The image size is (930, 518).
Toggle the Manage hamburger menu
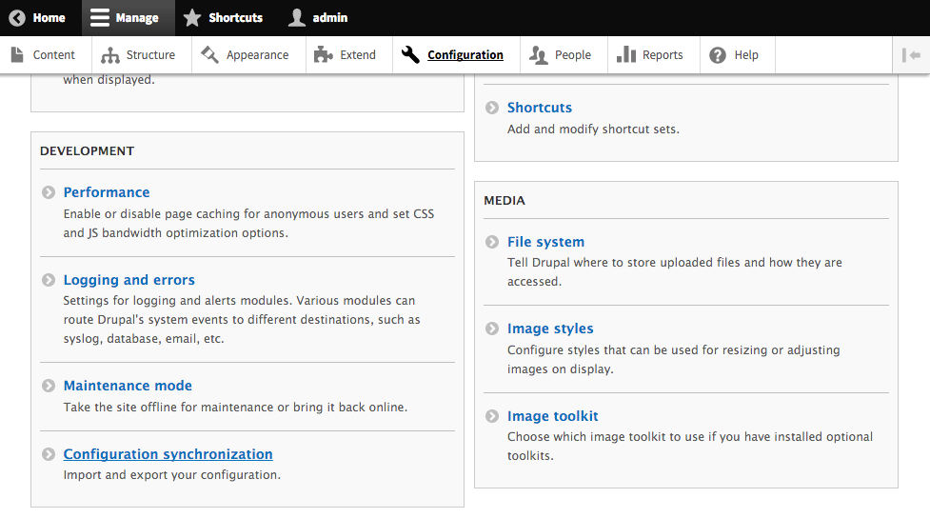point(100,18)
